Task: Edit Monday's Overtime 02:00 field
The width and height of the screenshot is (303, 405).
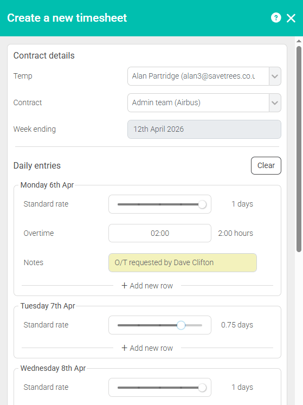Action: coord(160,233)
